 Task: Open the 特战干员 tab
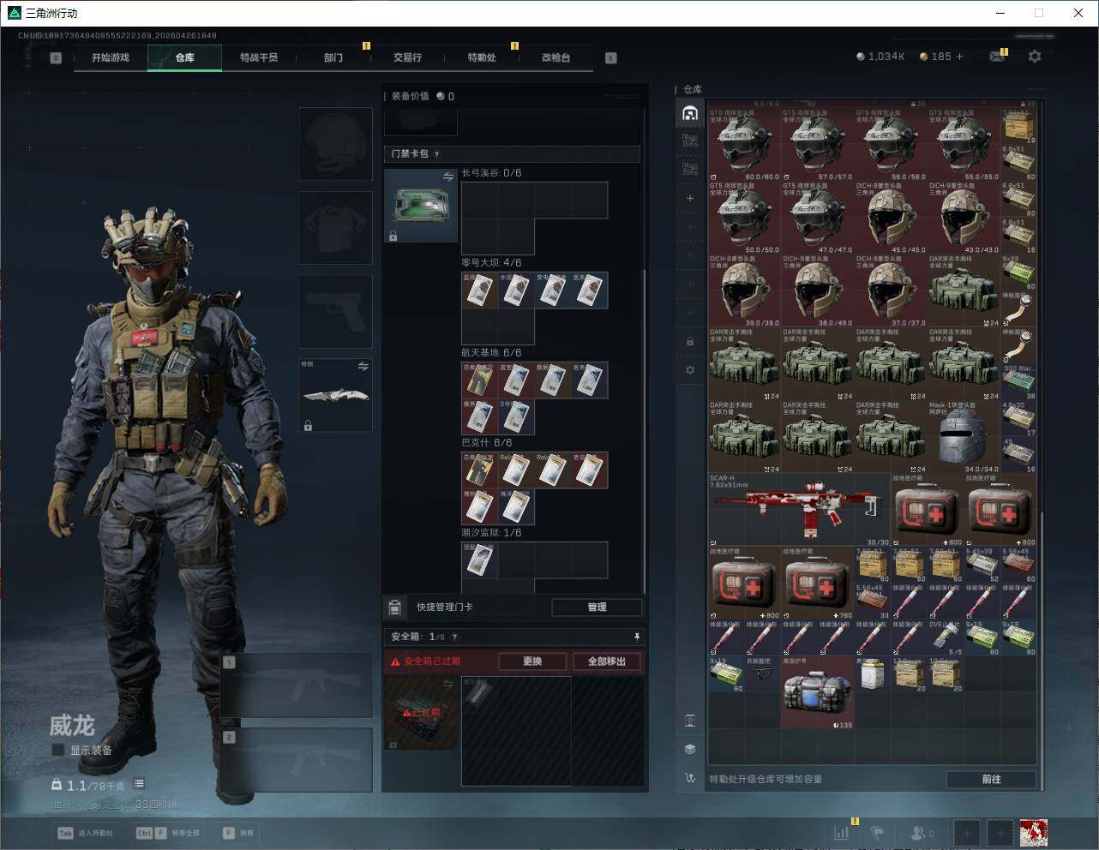pyautogui.click(x=259, y=57)
